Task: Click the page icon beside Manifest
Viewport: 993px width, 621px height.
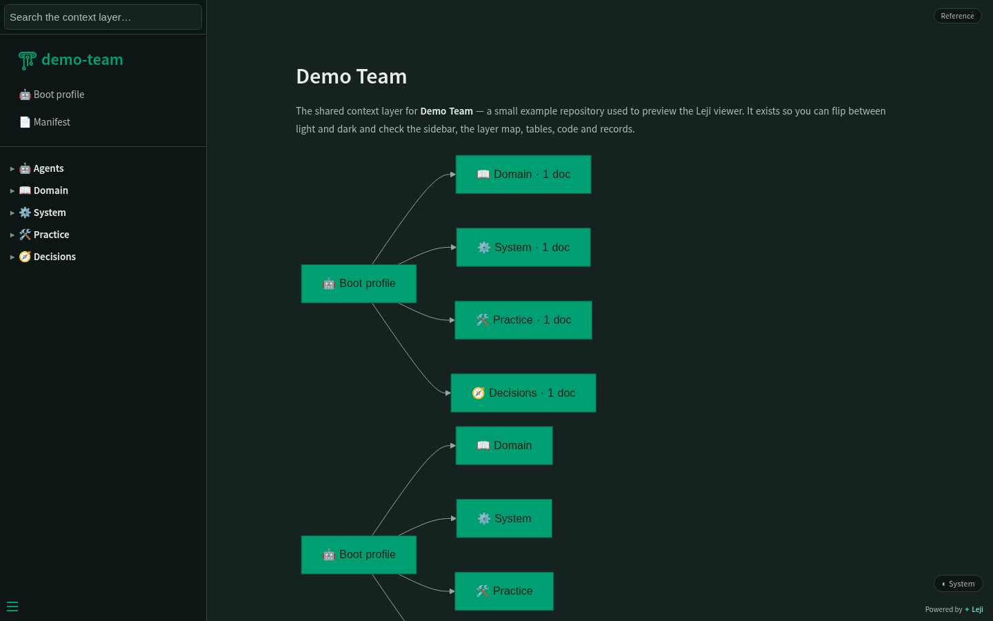Action: [x=25, y=122]
